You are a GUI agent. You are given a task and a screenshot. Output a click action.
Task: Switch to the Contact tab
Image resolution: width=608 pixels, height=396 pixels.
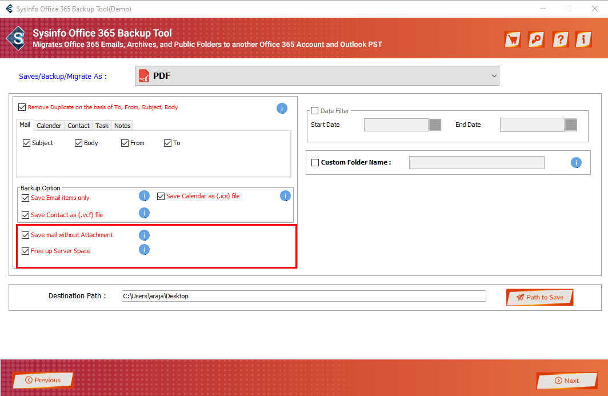point(78,126)
